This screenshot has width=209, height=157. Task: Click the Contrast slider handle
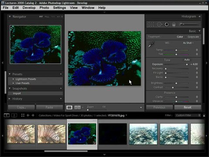[x=173, y=87]
